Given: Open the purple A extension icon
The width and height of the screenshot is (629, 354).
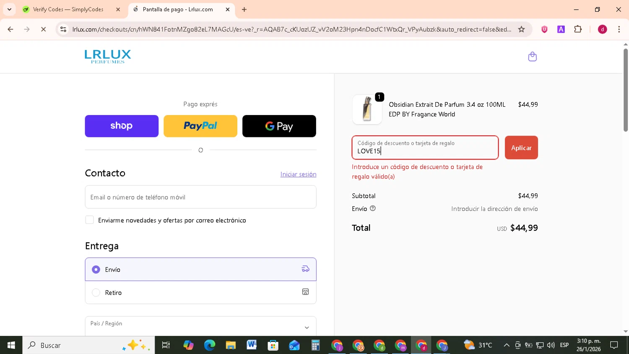Looking at the screenshot, I should [x=561, y=29].
